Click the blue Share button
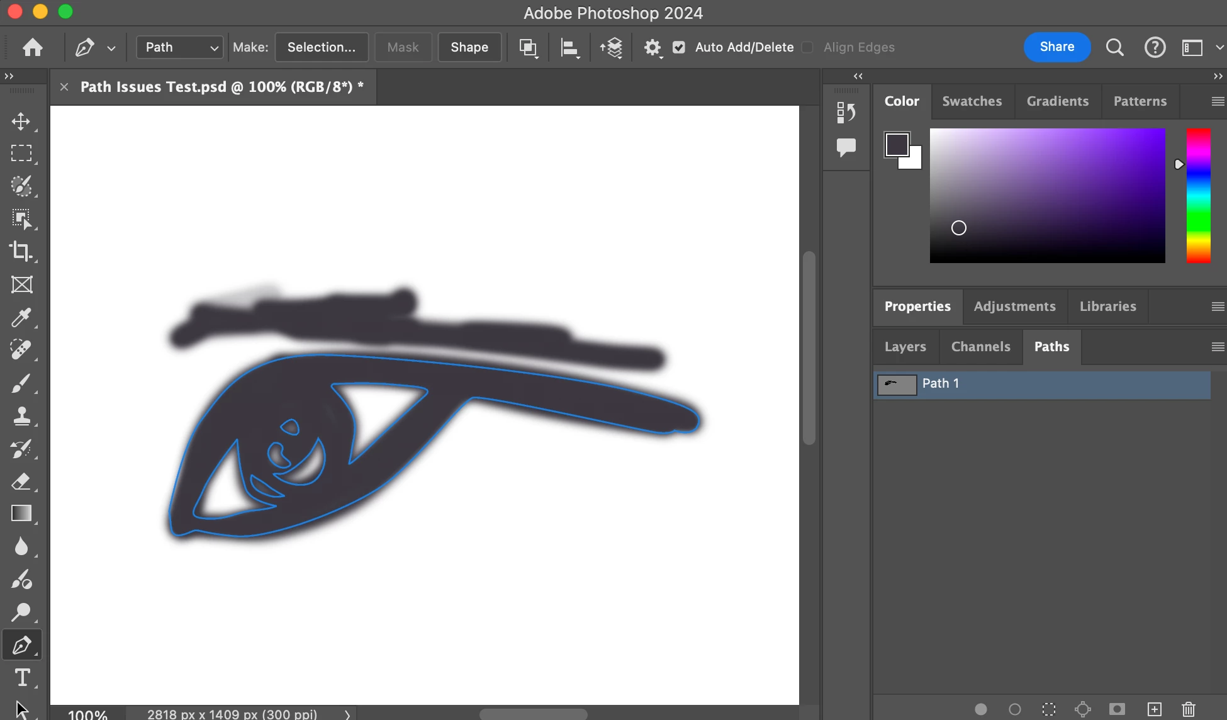1227x720 pixels. pyautogui.click(x=1056, y=47)
